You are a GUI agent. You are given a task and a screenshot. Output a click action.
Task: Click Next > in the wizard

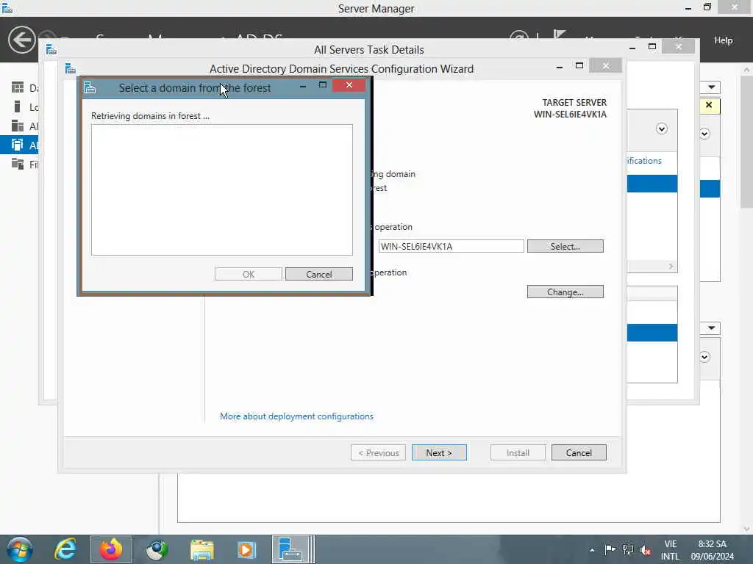pos(439,452)
